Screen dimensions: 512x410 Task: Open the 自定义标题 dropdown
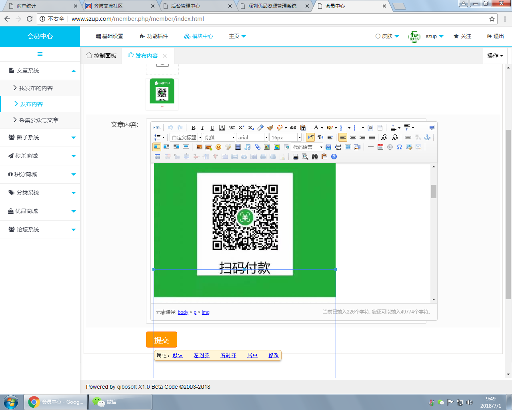186,137
